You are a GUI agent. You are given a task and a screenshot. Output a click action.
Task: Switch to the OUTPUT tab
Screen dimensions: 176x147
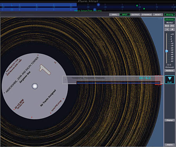coord(135,15)
